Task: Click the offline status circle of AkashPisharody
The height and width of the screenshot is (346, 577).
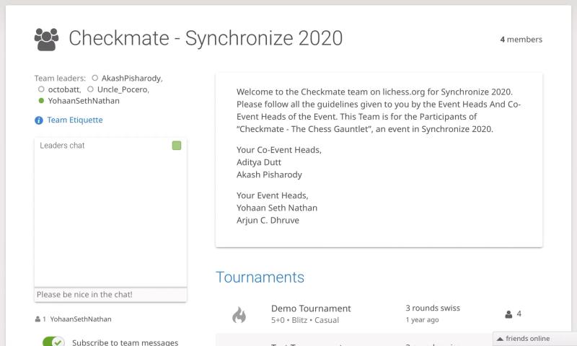Action: point(95,78)
